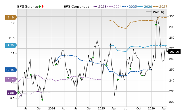This screenshot has height=110, width=184.
Task: Select the 2026 legend entry
Action: (x=145, y=7)
